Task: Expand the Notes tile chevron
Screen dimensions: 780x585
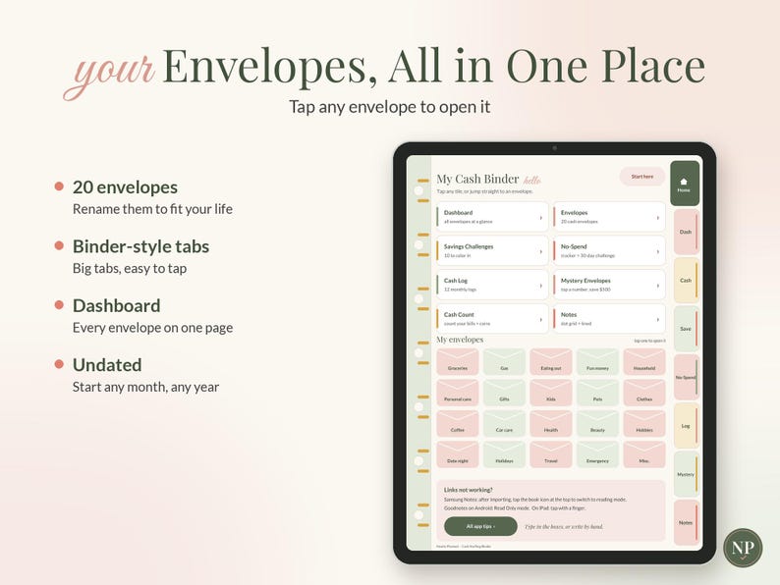Action: tap(657, 320)
